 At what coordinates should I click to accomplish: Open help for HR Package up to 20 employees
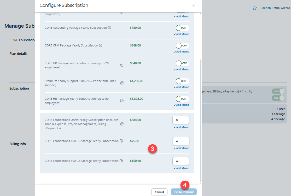click(122, 65)
